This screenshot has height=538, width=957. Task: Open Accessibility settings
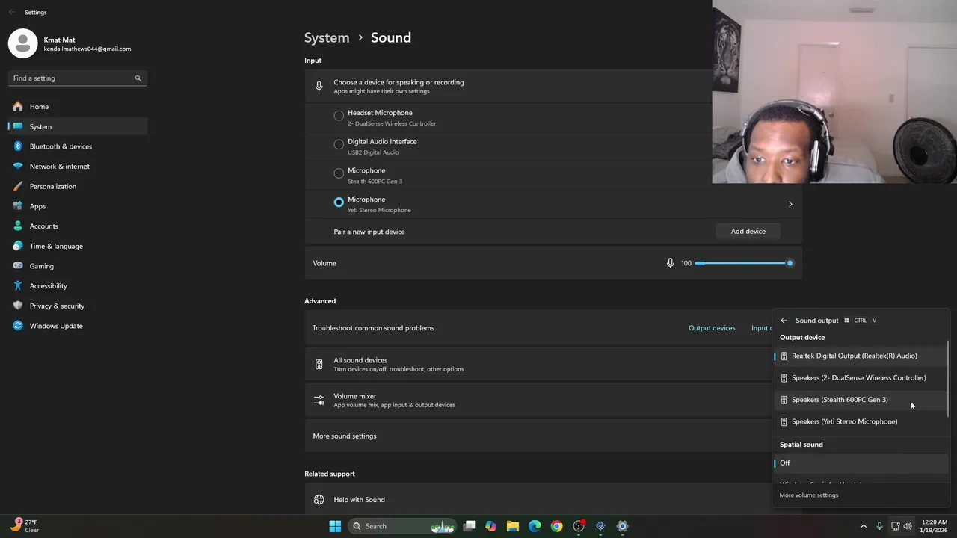pyautogui.click(x=78, y=286)
